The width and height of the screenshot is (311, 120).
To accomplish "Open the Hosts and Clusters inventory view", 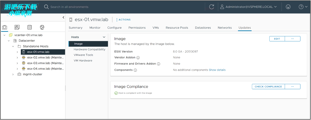I will pyautogui.click(x=5, y=27).
